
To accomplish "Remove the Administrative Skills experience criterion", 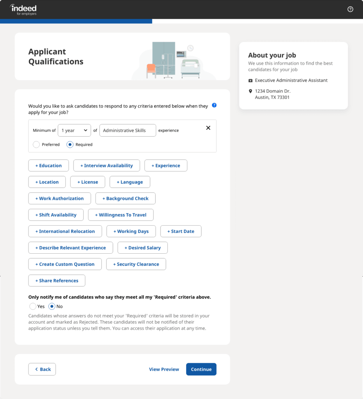I will pyautogui.click(x=208, y=128).
